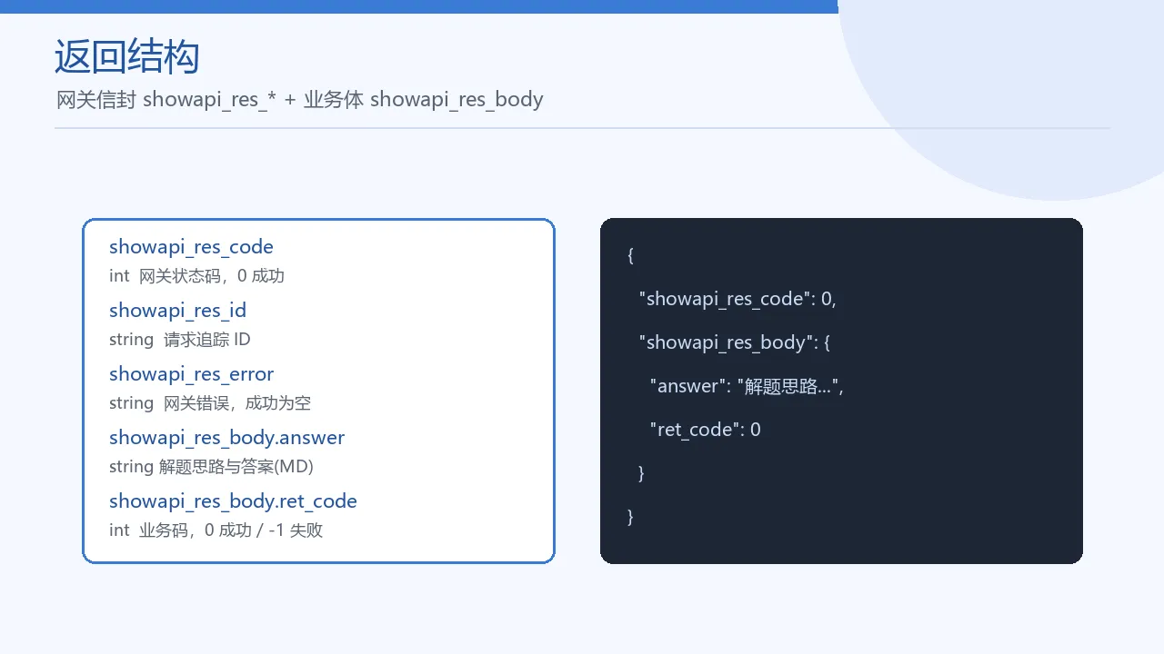
Task: Click the showapi_res_body.answer field name
Action: click(x=226, y=438)
